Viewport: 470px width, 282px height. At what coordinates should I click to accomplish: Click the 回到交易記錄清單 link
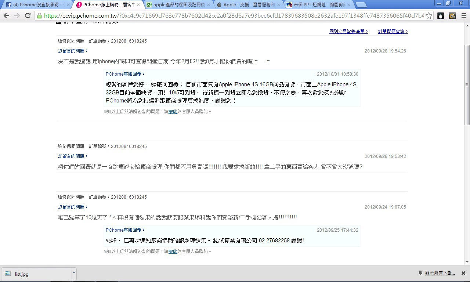click(x=349, y=32)
